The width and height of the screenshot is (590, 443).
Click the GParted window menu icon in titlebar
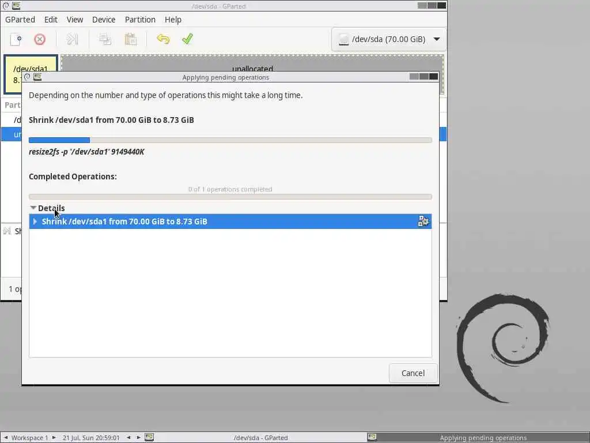pyautogui.click(x=16, y=6)
